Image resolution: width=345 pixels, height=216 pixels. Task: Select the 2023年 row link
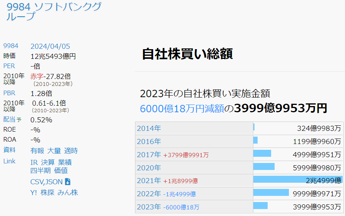click(x=149, y=207)
